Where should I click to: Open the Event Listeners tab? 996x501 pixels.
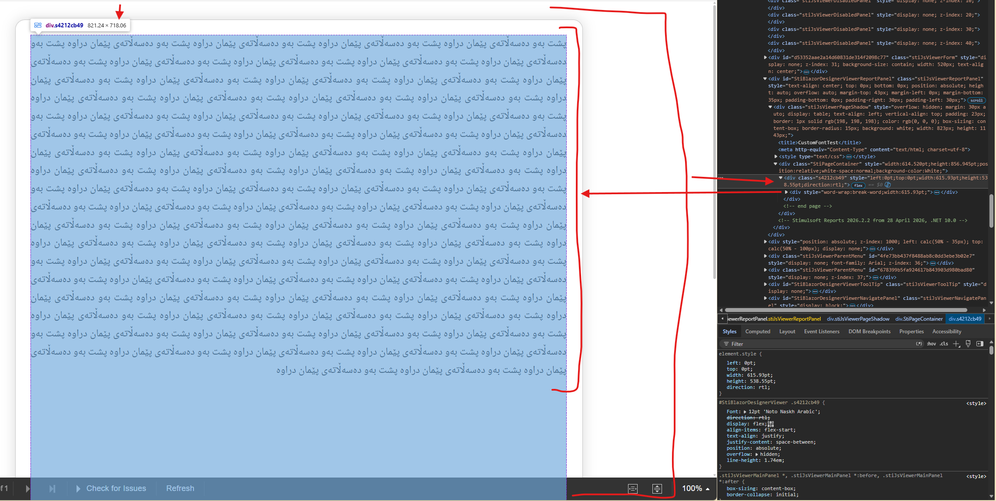point(822,332)
